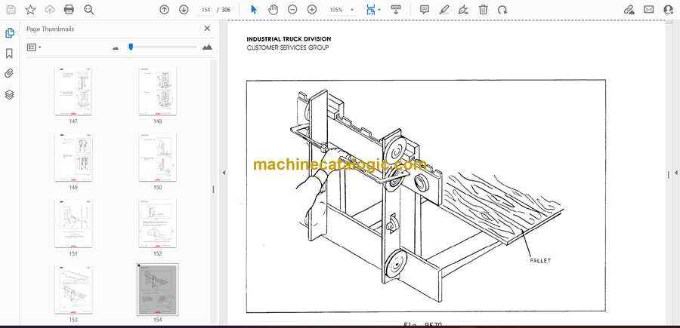
Task: Star this document as favorite
Action: 30,10
